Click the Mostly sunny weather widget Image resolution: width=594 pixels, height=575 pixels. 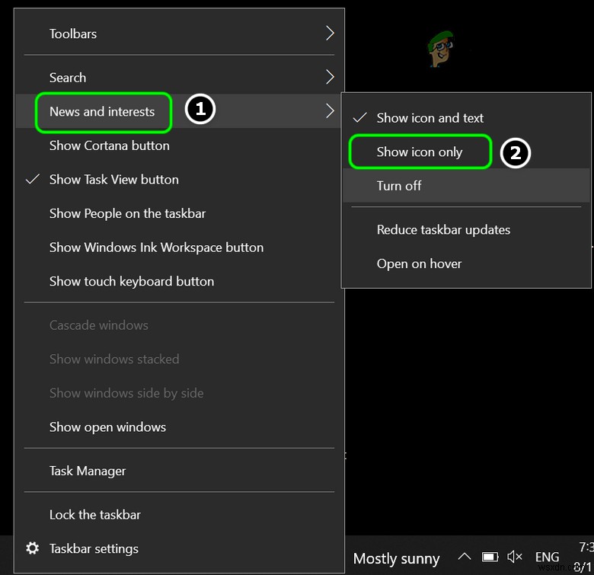tap(396, 559)
